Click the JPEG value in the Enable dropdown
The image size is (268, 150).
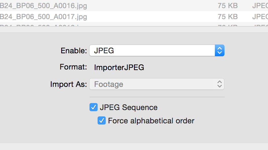coord(104,51)
